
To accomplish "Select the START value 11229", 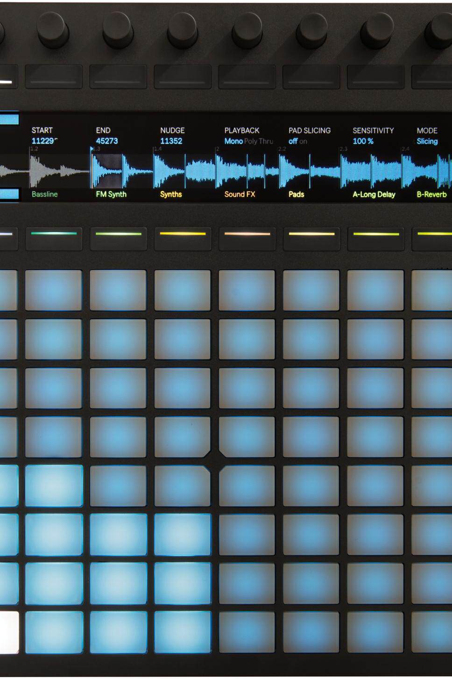I will click(x=44, y=141).
